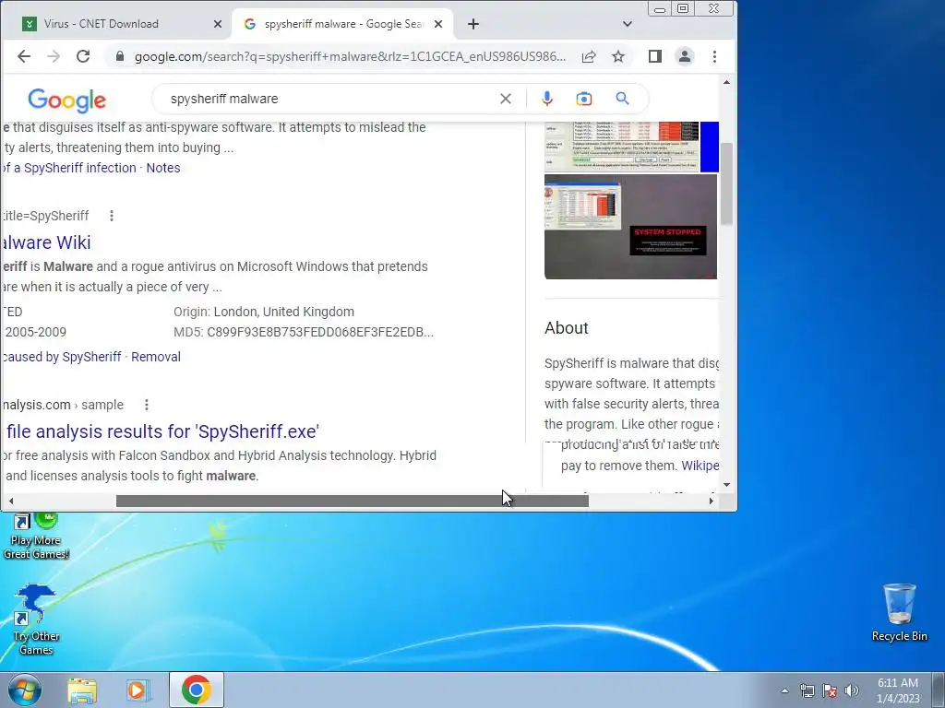The image size is (945, 708).
Task: Open options for the title=SpySheriff result
Action: pos(112,216)
